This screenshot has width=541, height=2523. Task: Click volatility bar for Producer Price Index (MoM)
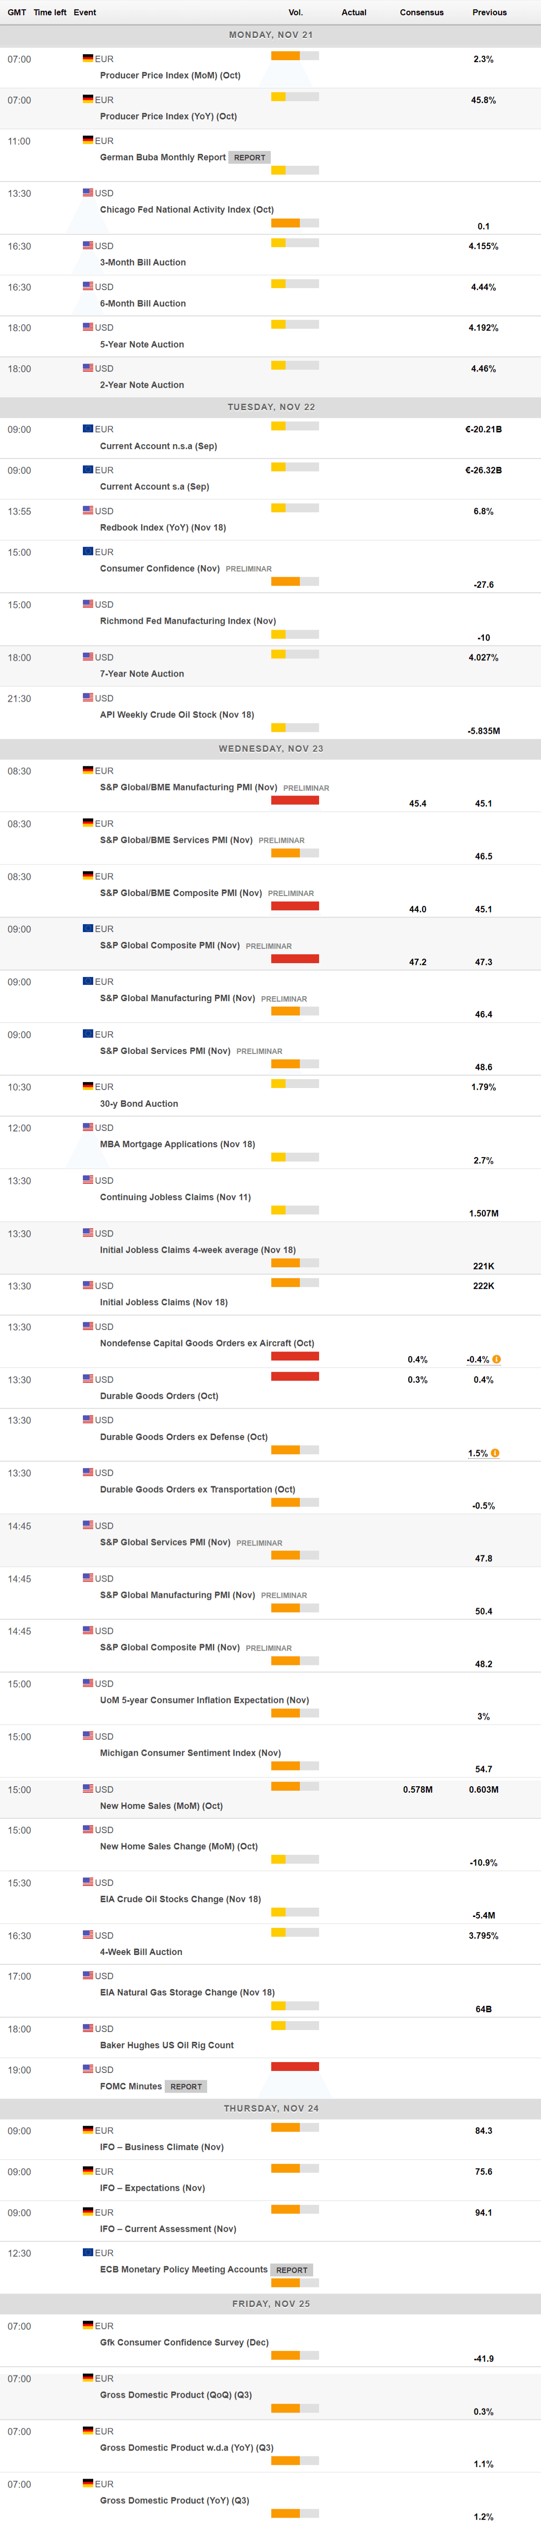pyautogui.click(x=294, y=56)
